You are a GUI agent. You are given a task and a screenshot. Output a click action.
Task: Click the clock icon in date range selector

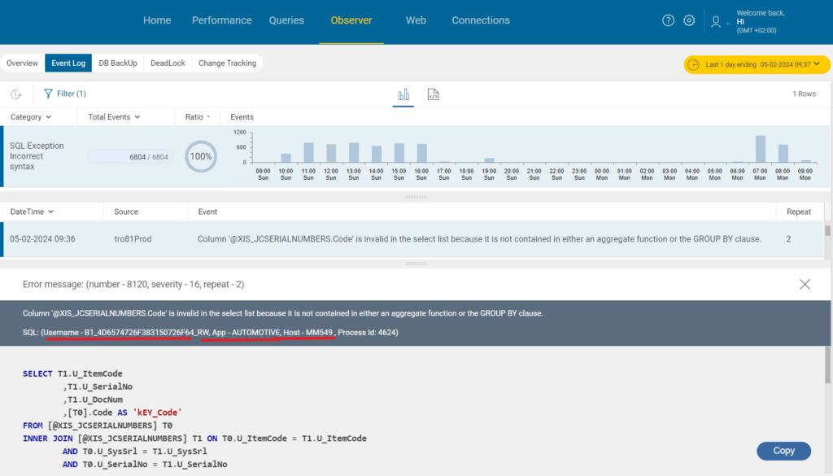click(693, 65)
